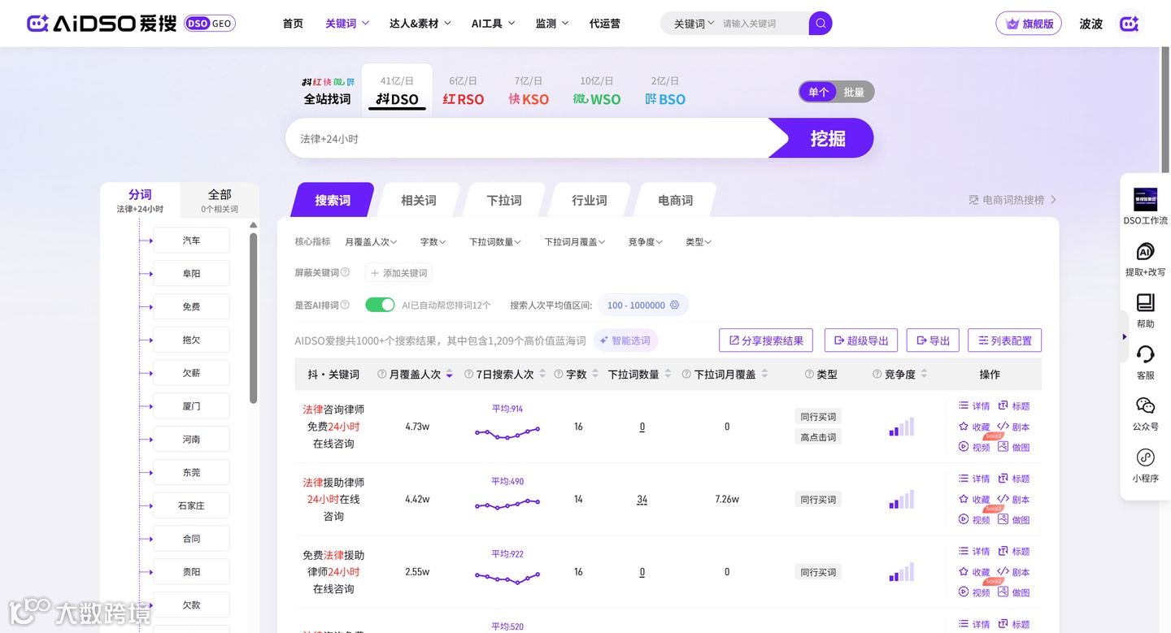
Task: Click 做图 in the 2.55w keyword row
Action: [x=1014, y=592]
